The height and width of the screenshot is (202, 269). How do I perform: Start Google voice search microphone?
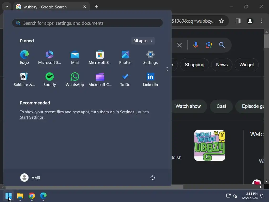pos(195,45)
